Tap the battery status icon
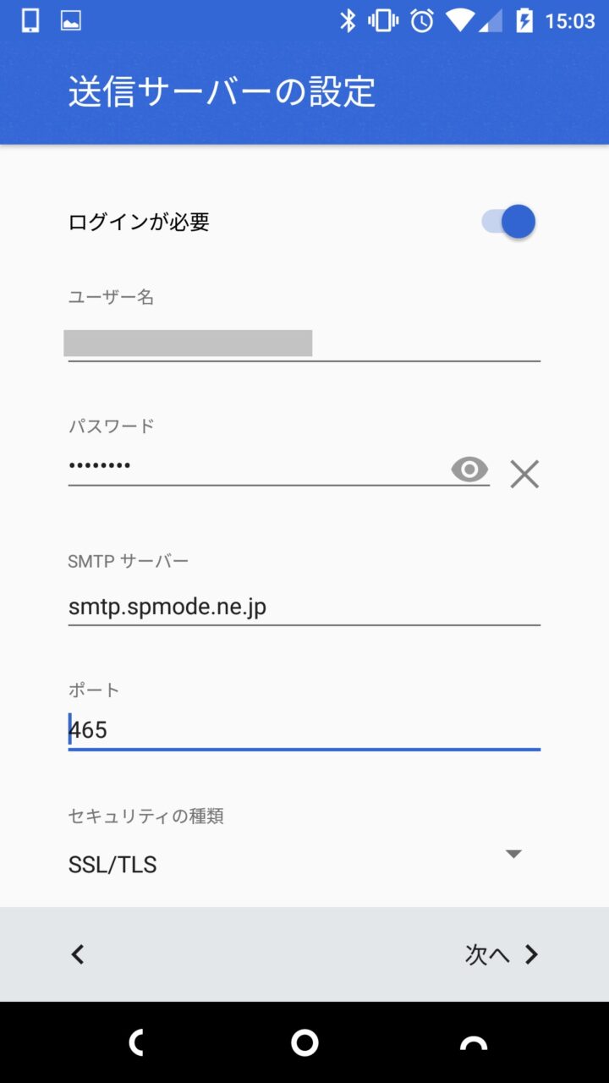The image size is (609, 1083). coord(524,21)
